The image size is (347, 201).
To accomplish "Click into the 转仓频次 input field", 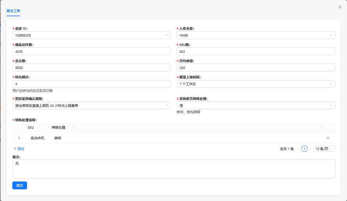I will 91,84.
